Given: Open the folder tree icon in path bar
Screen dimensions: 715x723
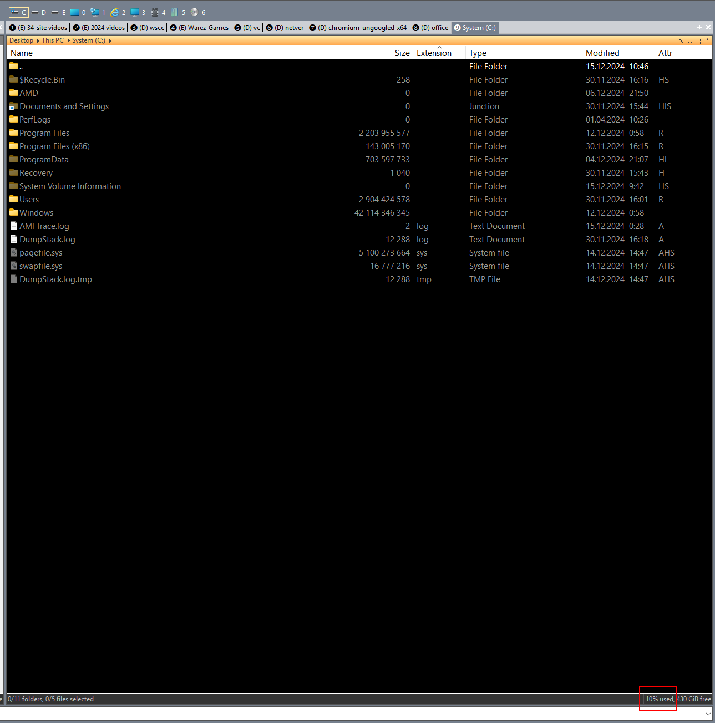Looking at the screenshot, I should click(x=698, y=40).
